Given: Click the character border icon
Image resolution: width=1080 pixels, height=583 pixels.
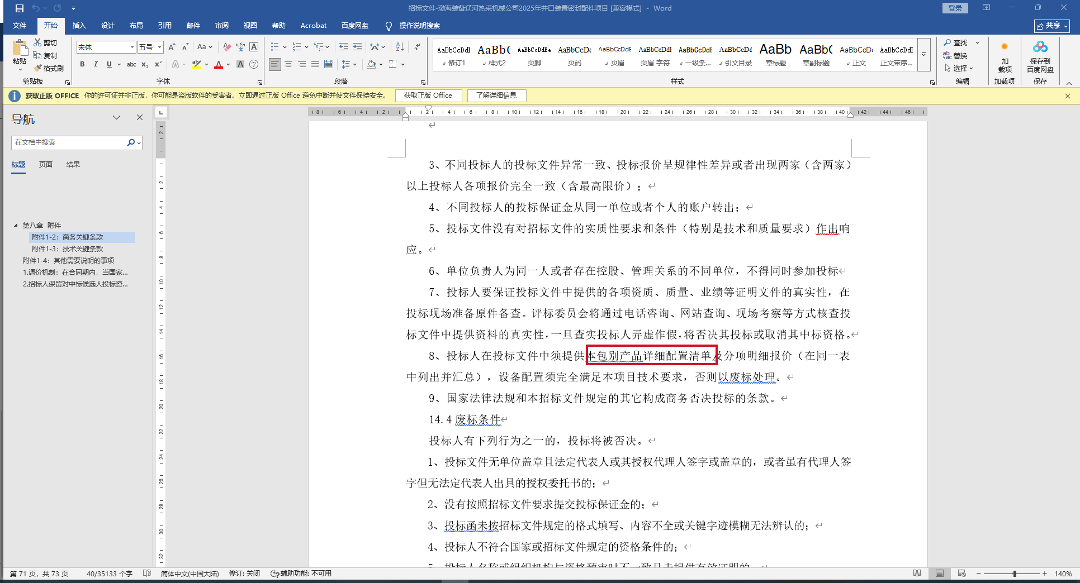Looking at the screenshot, I should point(254,47).
